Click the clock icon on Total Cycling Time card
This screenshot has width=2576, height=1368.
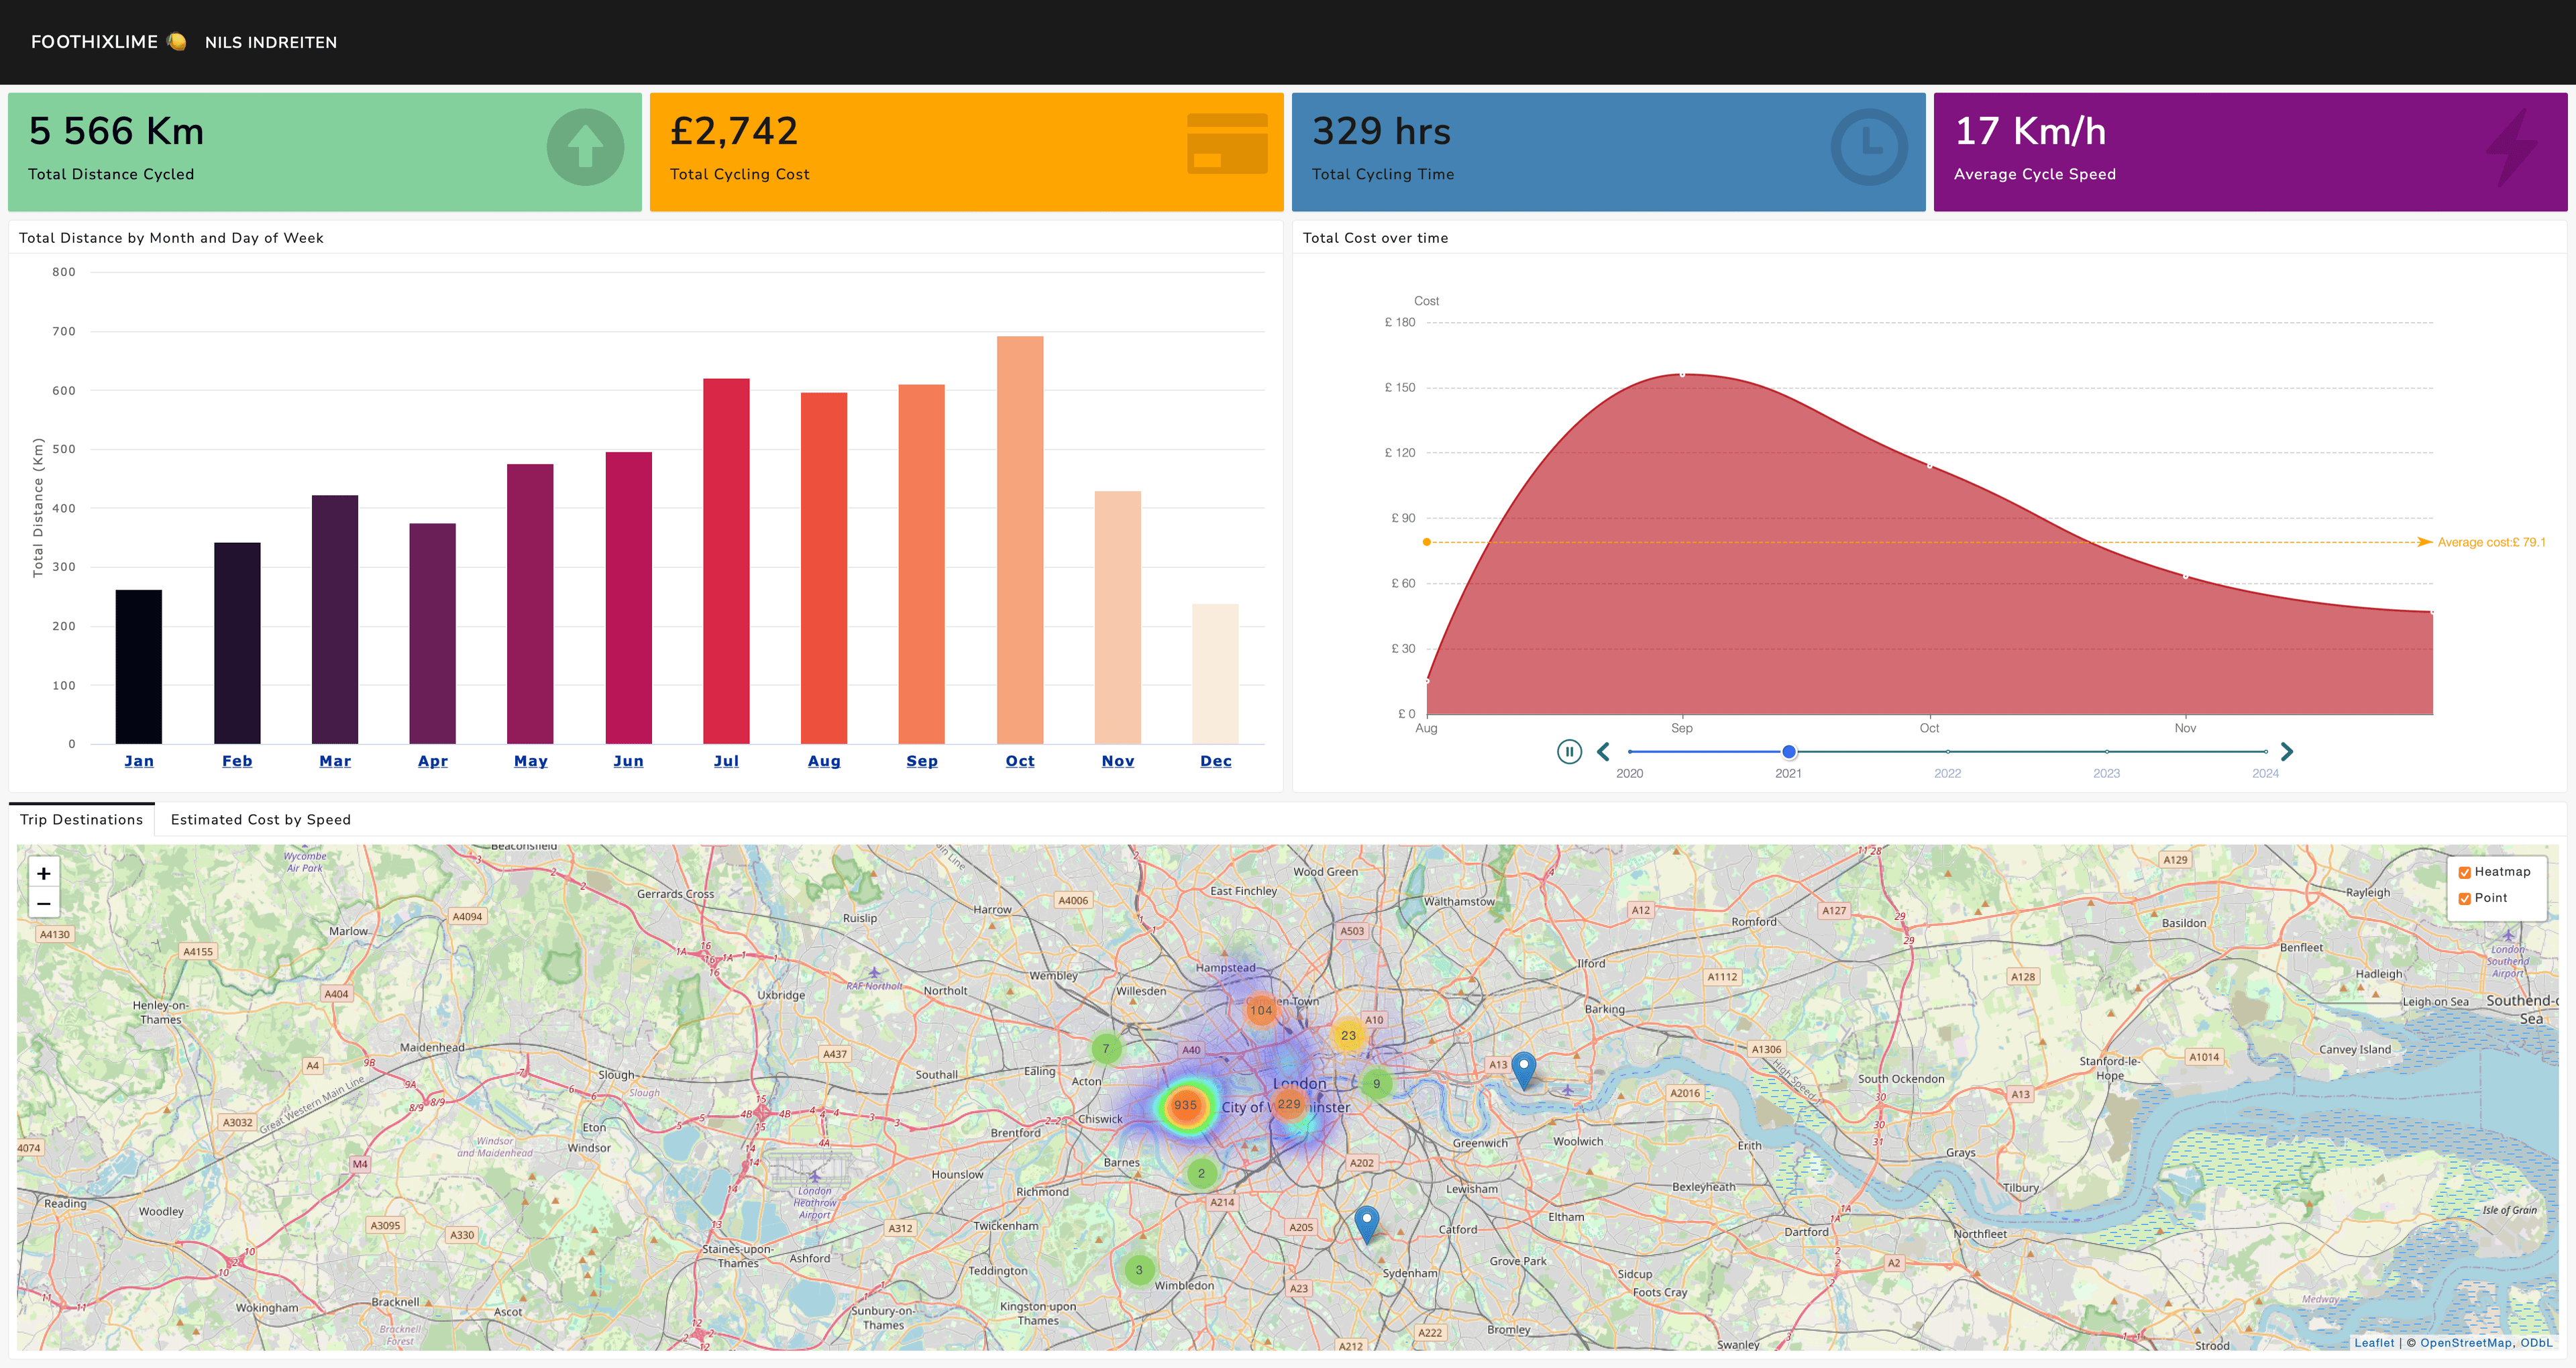click(x=1869, y=147)
